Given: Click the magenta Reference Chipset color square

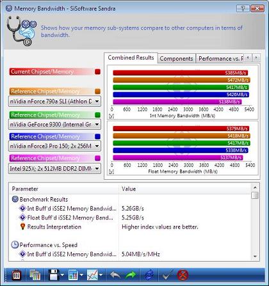Looking at the screenshot, I should pos(97,158).
